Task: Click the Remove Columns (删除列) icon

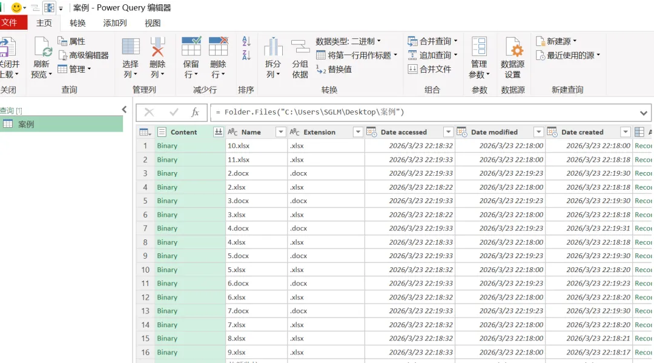Action: pos(157,47)
